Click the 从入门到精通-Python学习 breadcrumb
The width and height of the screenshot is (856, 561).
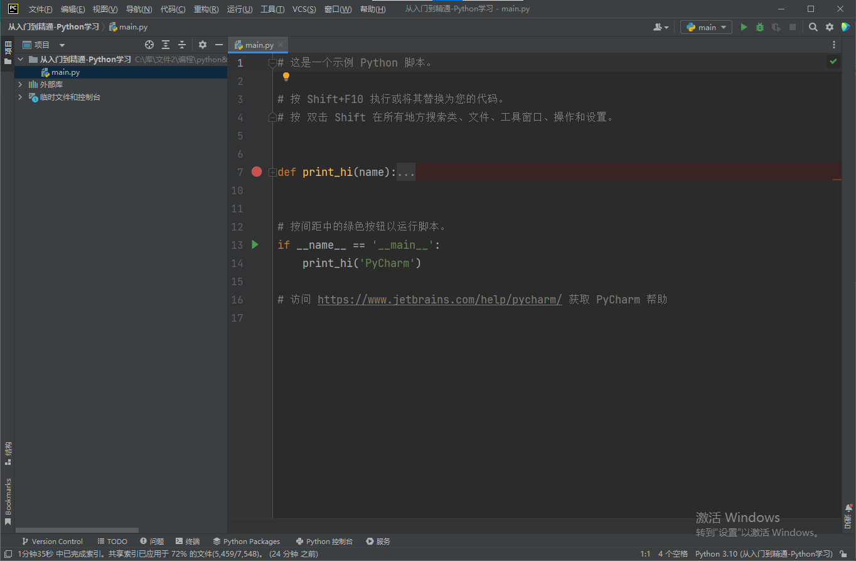pyautogui.click(x=53, y=27)
